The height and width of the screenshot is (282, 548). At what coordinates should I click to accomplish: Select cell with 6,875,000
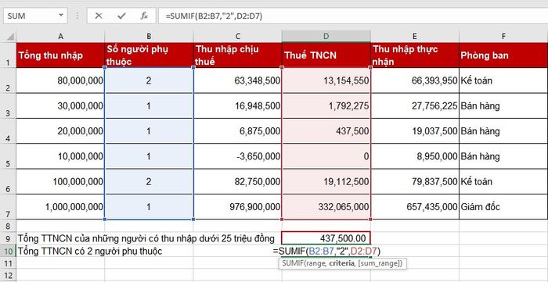coord(238,131)
